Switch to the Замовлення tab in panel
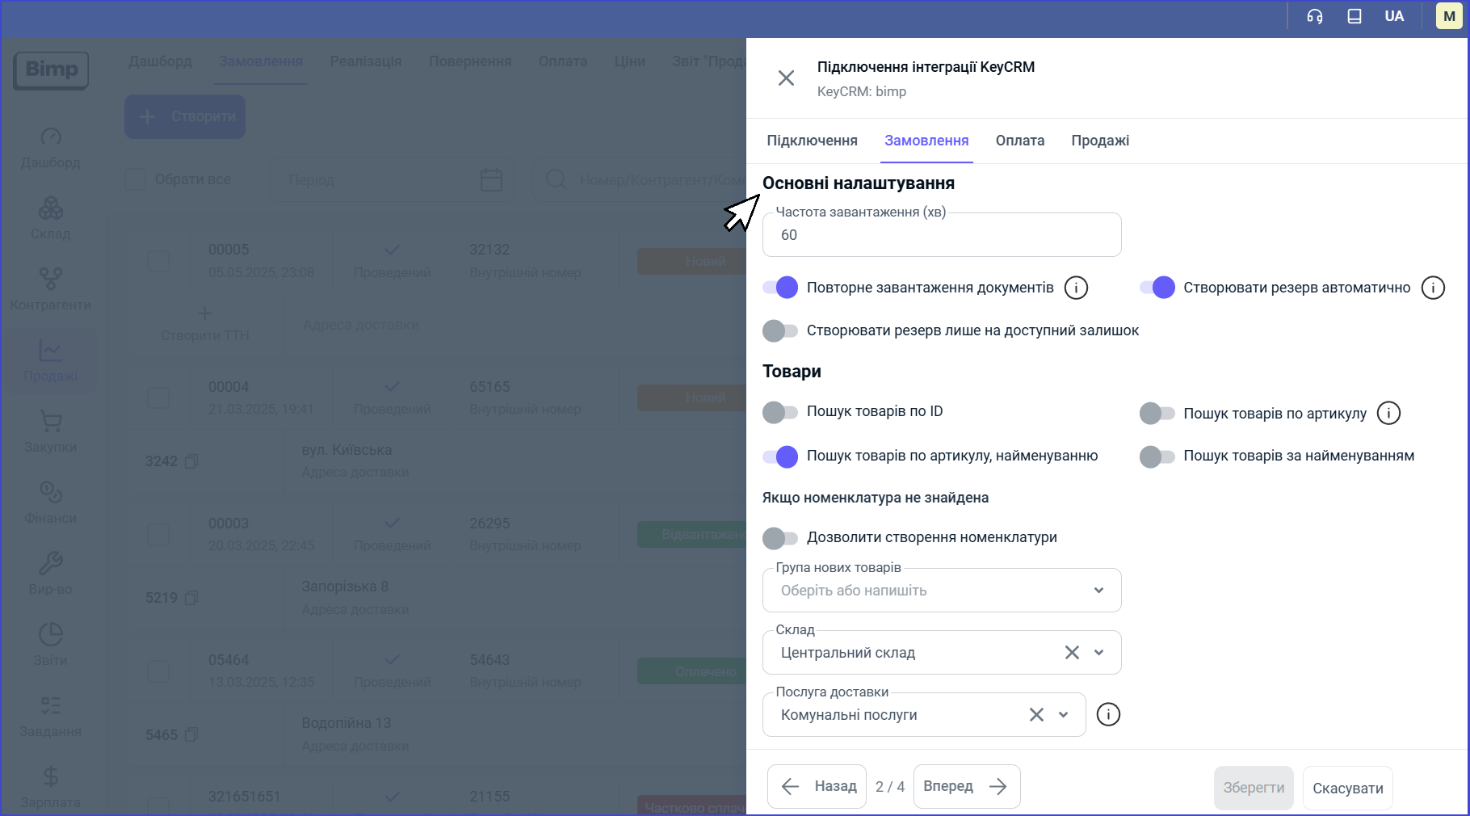Viewport: 1470px width, 816px height. 926,141
